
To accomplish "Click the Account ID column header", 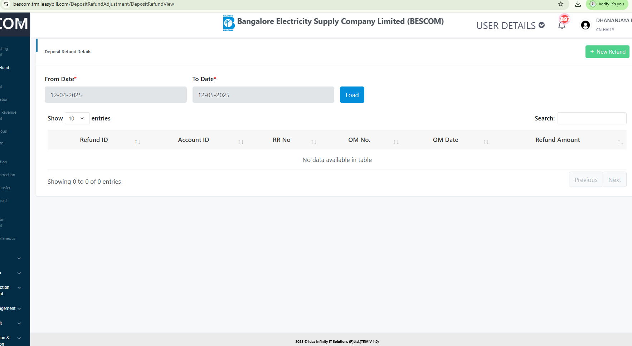I will tap(193, 140).
